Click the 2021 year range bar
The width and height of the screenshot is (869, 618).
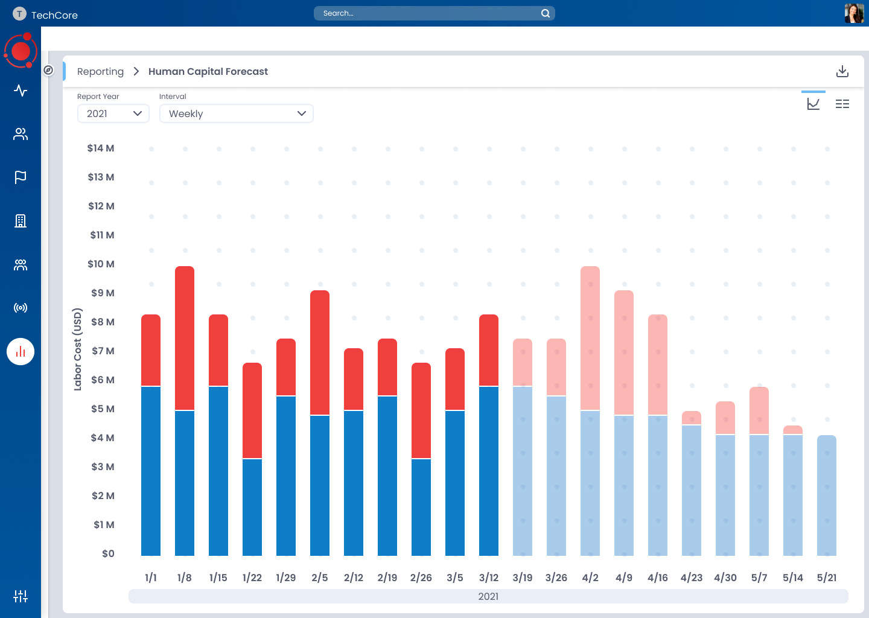point(488,596)
